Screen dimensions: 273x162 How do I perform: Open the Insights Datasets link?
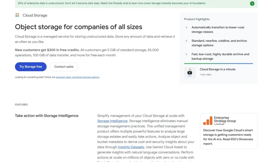coord(131,147)
